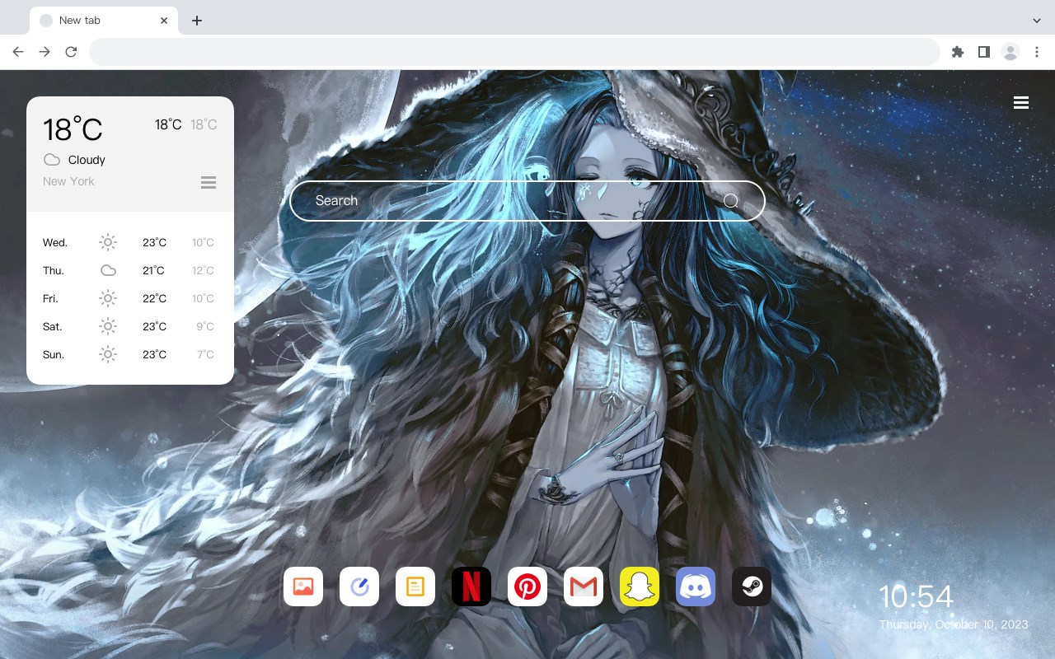Click the cloud icon beside Cloudy

(x=51, y=160)
